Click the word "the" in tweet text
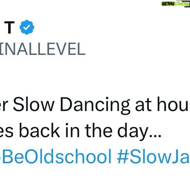This screenshot has width=190, height=190. point(99,130)
